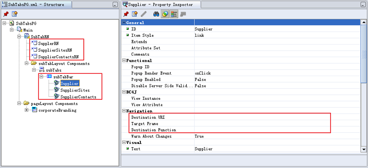Click the SupplierSites link icon
This screenshot has height=168, width=368.
click(57, 90)
